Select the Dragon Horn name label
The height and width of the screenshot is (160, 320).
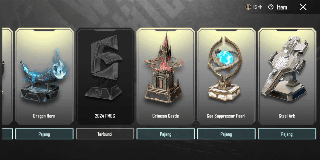[44, 116]
